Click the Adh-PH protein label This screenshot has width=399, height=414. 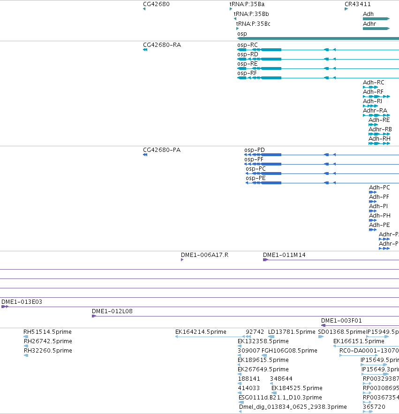tap(380, 216)
